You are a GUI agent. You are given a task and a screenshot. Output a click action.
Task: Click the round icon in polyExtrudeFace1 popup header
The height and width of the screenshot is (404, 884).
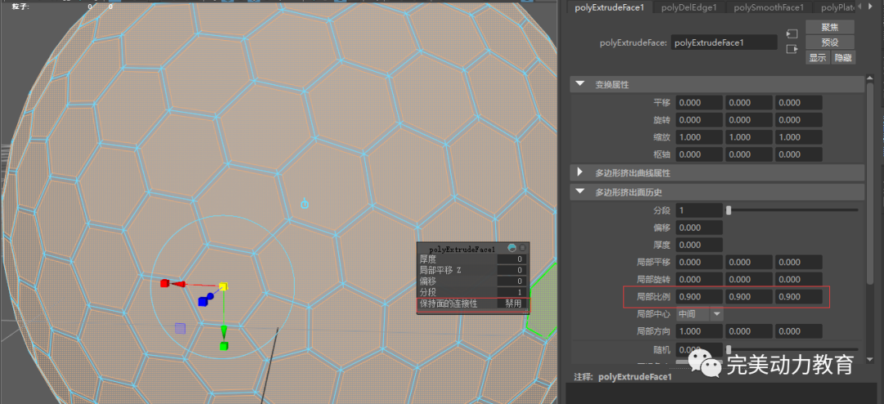512,248
